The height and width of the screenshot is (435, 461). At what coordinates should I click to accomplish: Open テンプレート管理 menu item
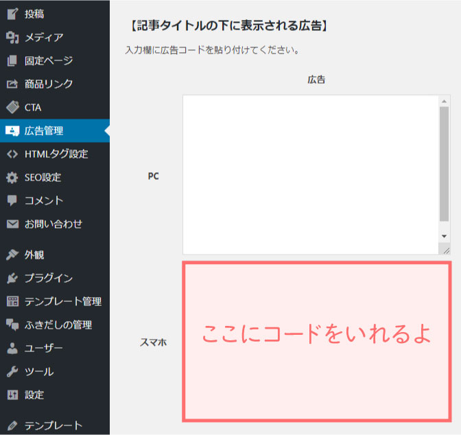(55, 301)
